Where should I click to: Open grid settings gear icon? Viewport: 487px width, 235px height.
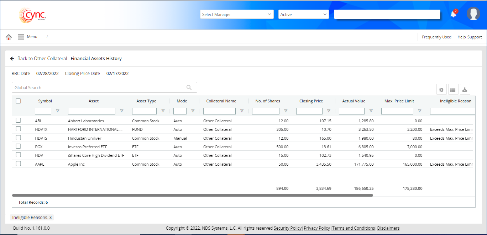coord(441,90)
